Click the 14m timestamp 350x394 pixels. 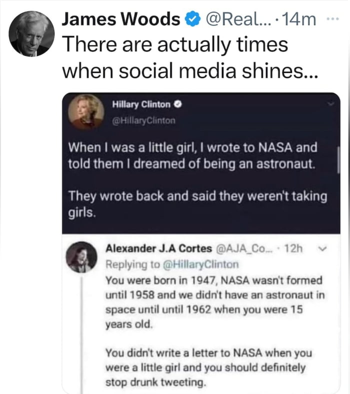(299, 19)
